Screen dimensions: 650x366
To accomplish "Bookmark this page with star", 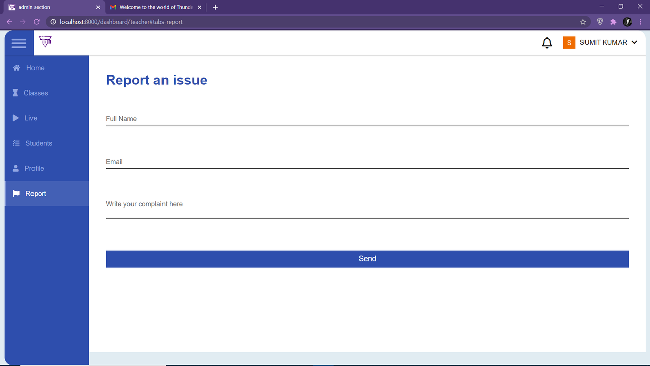I will pyautogui.click(x=583, y=22).
